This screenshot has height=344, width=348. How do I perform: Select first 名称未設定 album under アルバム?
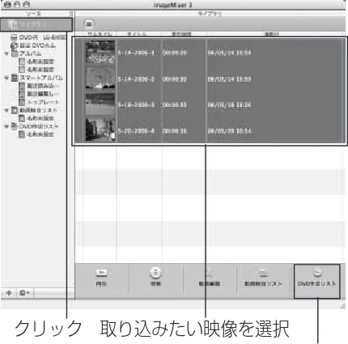coord(36,62)
